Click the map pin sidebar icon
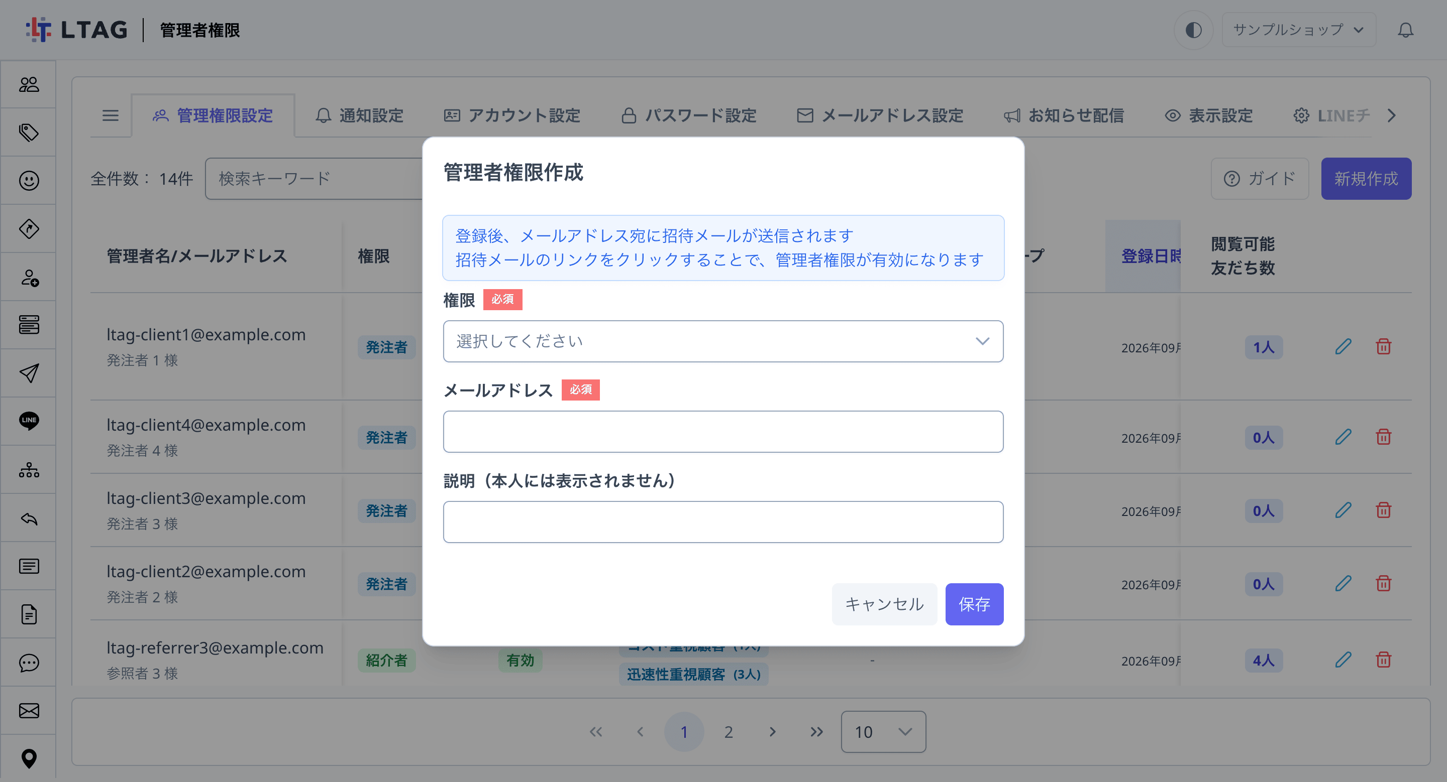The image size is (1447, 782). pos(29,758)
